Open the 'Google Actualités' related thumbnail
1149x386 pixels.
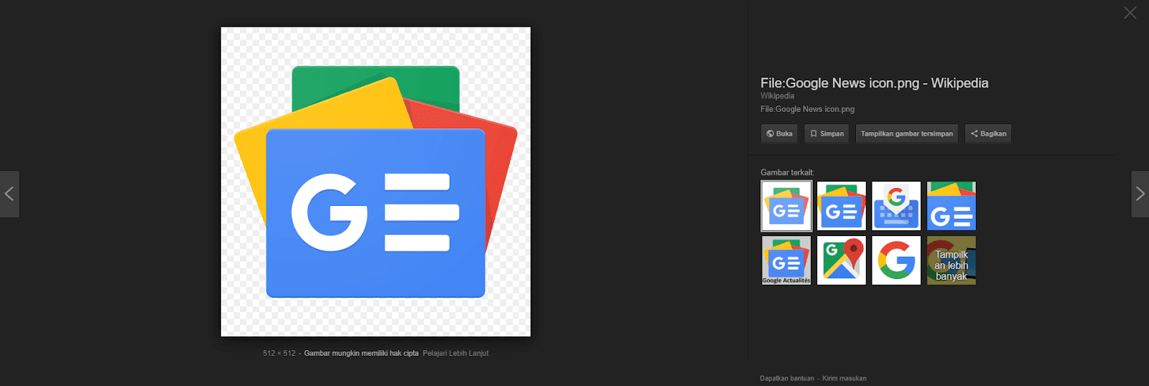click(x=786, y=260)
